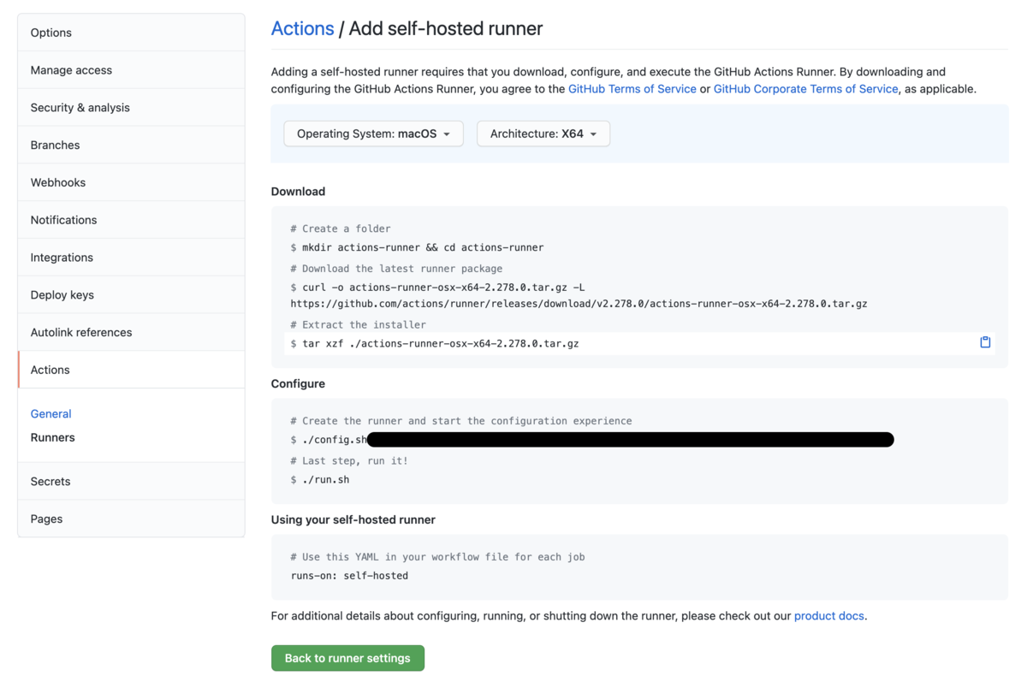This screenshot has width=1027, height=676.
Task: Go to Security & analysis settings
Action: [131, 108]
